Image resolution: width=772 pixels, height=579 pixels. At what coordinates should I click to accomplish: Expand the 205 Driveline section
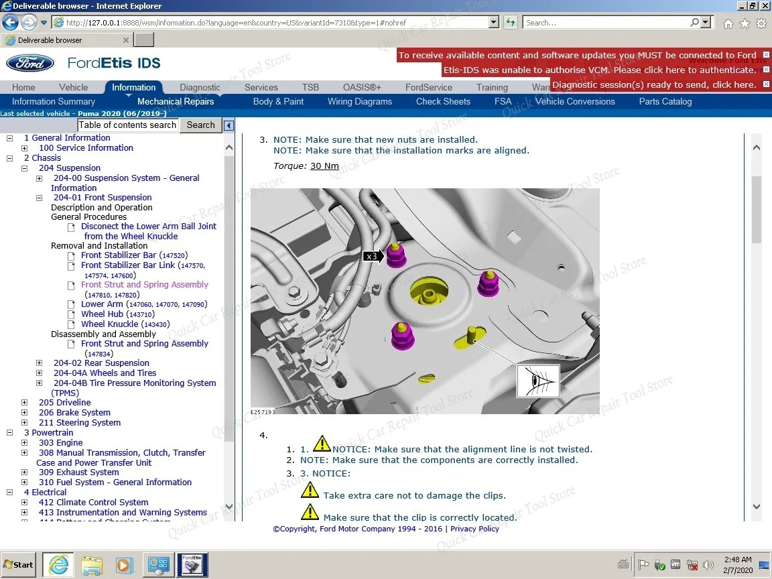[24, 402]
